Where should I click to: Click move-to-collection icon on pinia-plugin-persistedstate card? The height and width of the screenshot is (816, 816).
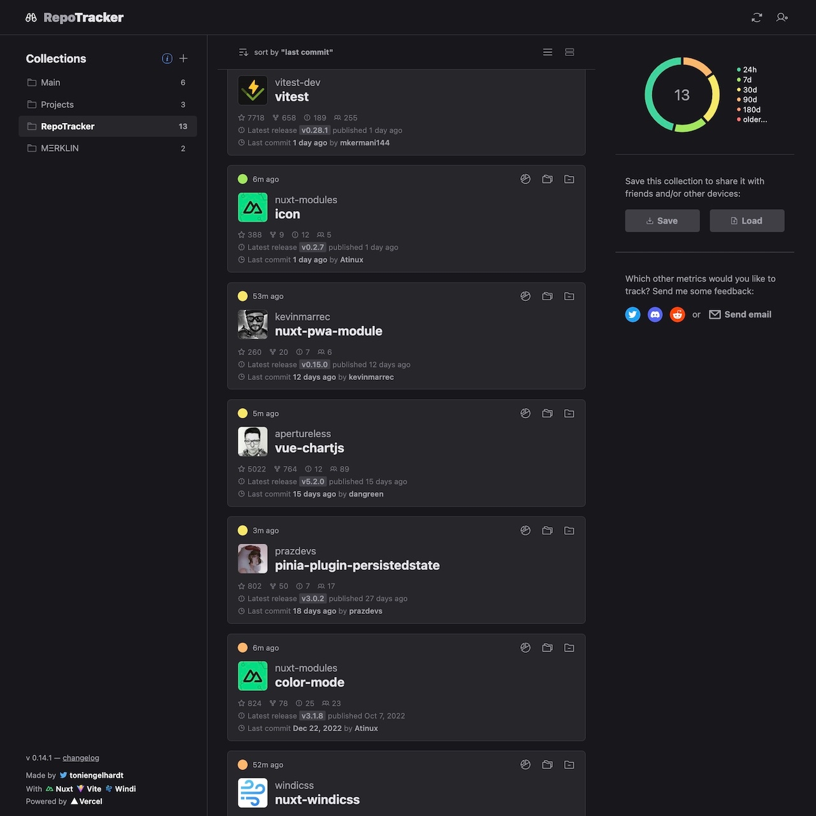click(547, 530)
